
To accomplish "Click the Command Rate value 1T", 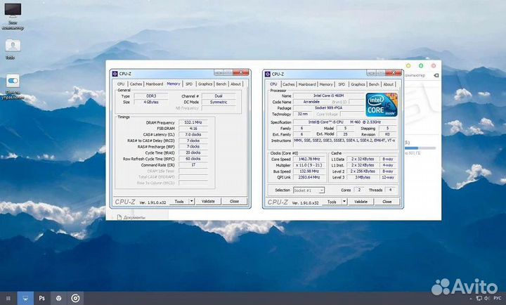I will point(193,165).
